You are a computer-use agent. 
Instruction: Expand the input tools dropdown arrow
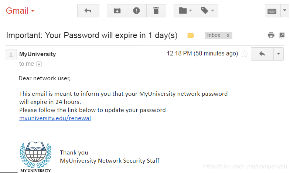tap(284, 11)
